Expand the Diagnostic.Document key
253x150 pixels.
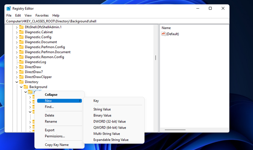tap(17, 42)
